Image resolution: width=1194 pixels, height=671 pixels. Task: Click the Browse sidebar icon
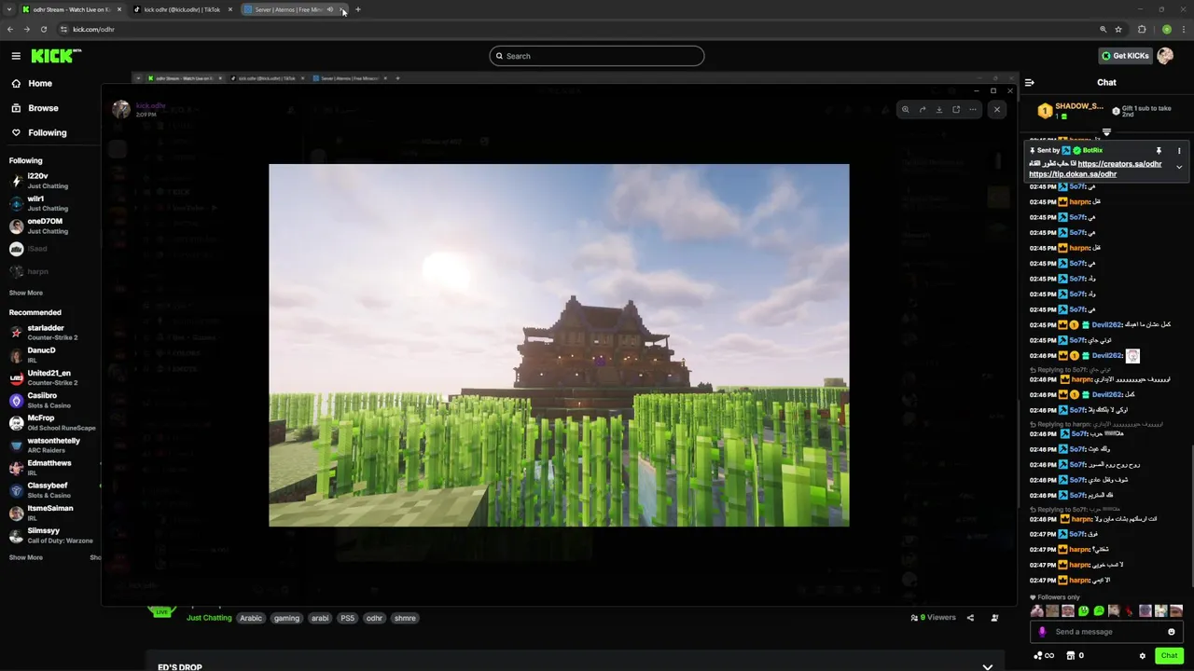click(x=16, y=108)
